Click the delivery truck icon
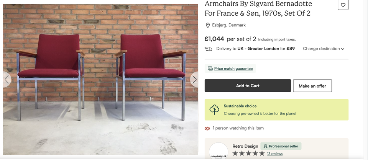368x160 pixels. [209, 49]
